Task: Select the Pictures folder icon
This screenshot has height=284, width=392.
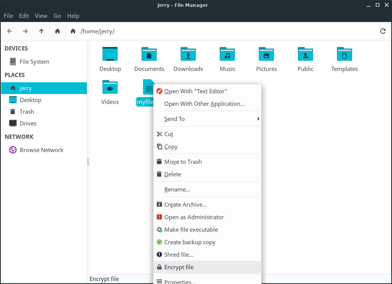Action: [x=266, y=55]
